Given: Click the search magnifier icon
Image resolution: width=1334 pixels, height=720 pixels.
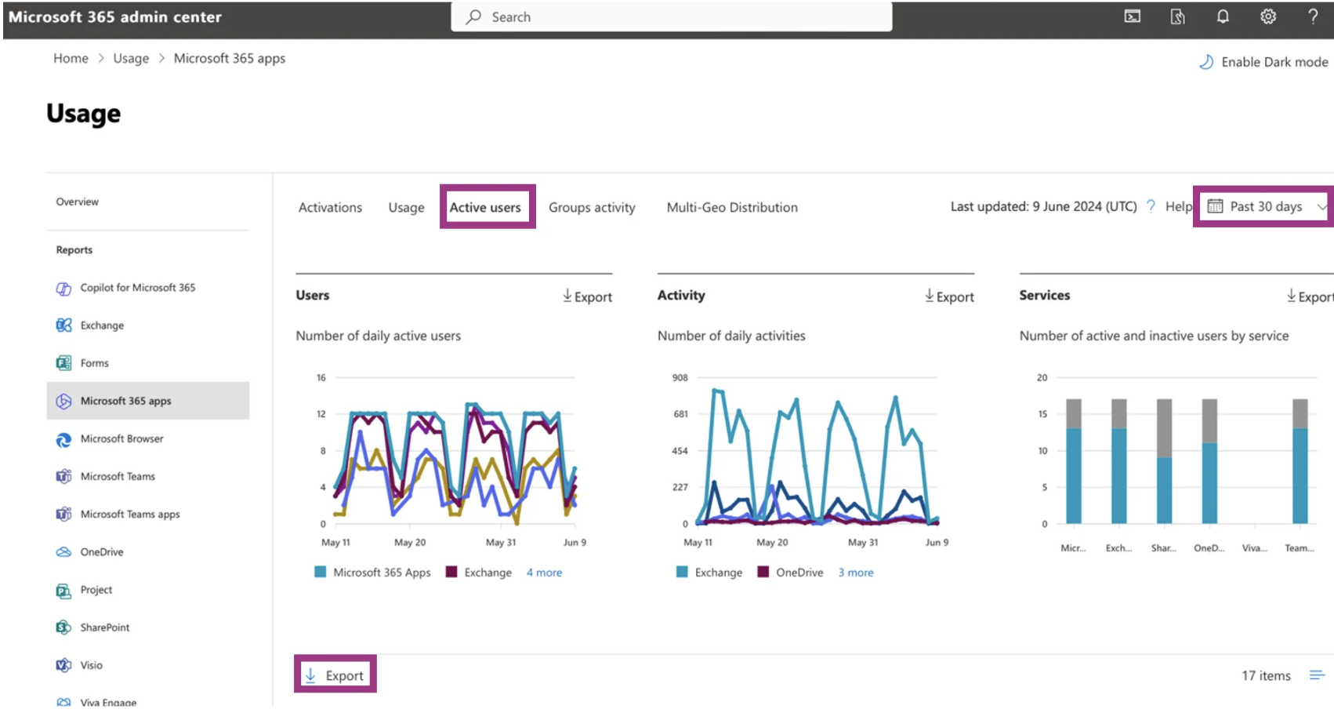Looking at the screenshot, I should (x=473, y=16).
